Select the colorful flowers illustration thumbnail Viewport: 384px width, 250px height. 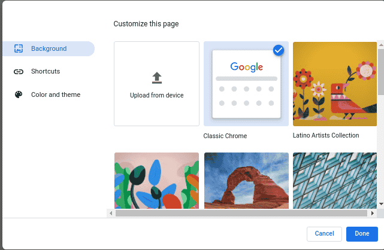tap(157, 181)
